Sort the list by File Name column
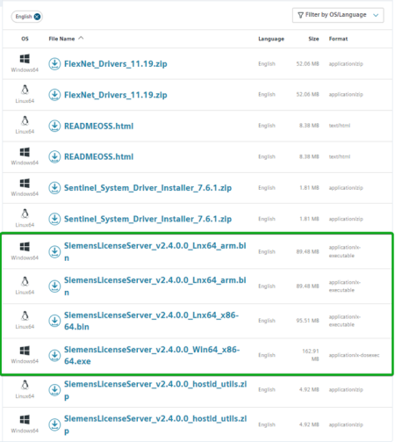Image resolution: width=395 pixels, height=442 pixels. click(66, 39)
